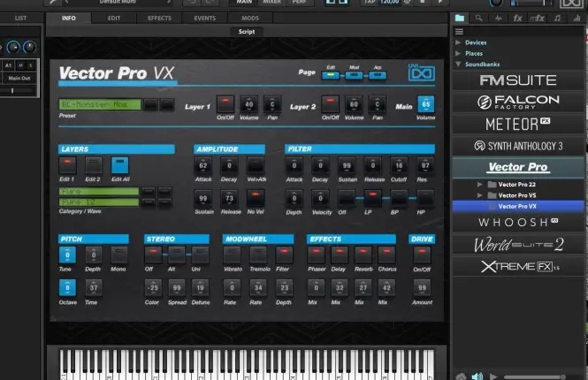Viewport: 588px width, 380px height.
Task: Switch to the EFFECTS tab
Action: click(x=160, y=18)
